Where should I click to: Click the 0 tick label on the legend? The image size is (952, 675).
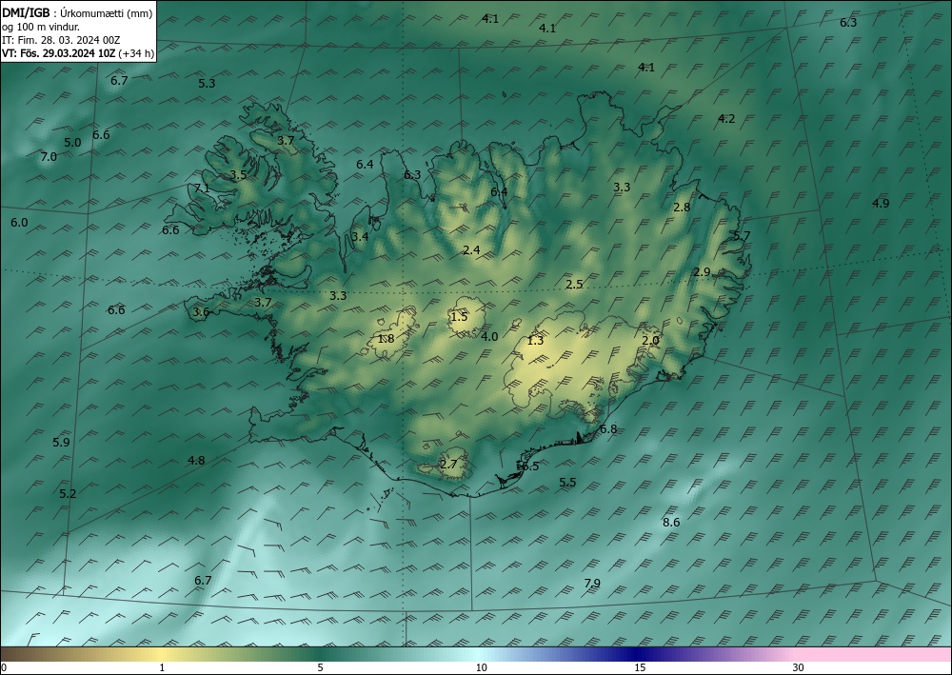coord(4,668)
